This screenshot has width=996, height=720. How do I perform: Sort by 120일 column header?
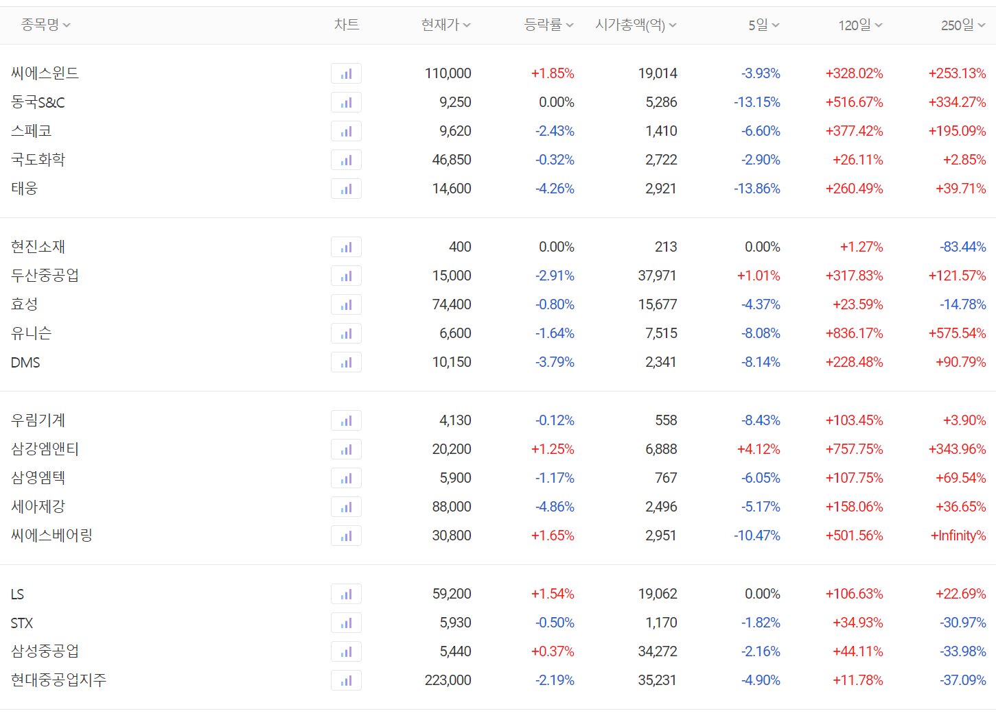click(861, 25)
